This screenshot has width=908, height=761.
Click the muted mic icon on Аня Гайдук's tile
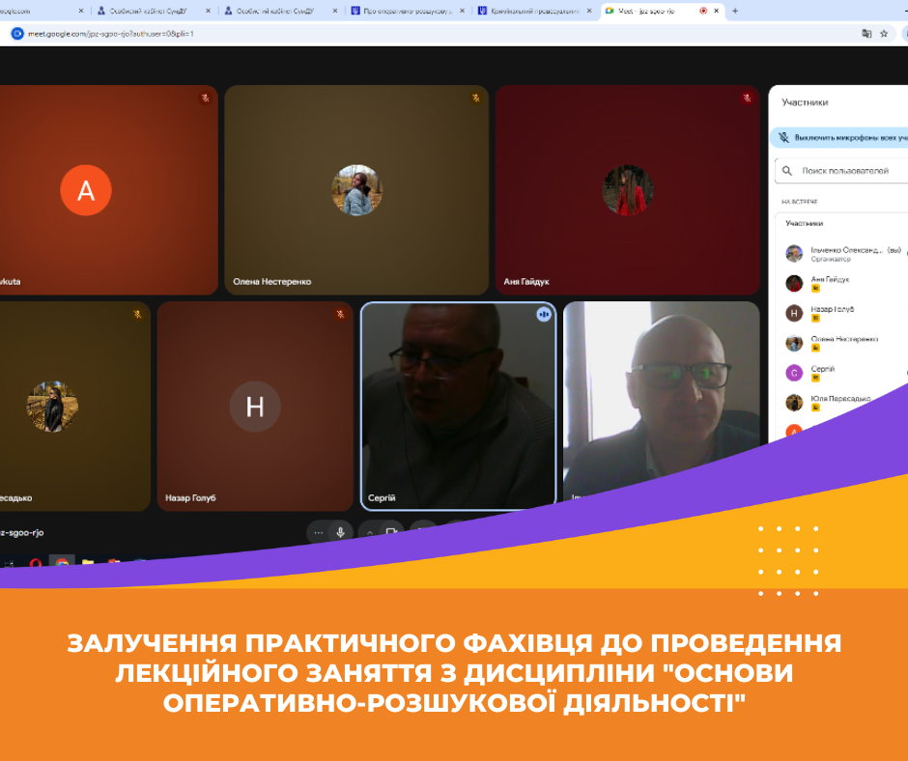(747, 98)
